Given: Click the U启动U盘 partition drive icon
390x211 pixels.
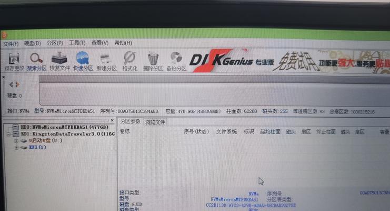Looking at the screenshot, I should pos(24,141).
